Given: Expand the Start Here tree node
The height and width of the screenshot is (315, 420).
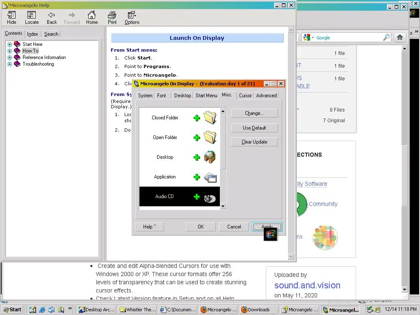Looking at the screenshot, I should click(x=10, y=44).
